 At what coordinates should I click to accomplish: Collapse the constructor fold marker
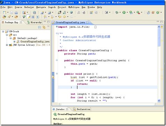[57, 60]
